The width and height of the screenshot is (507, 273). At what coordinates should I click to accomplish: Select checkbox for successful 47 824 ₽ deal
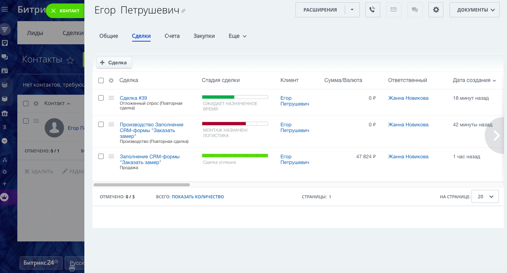pos(101,156)
